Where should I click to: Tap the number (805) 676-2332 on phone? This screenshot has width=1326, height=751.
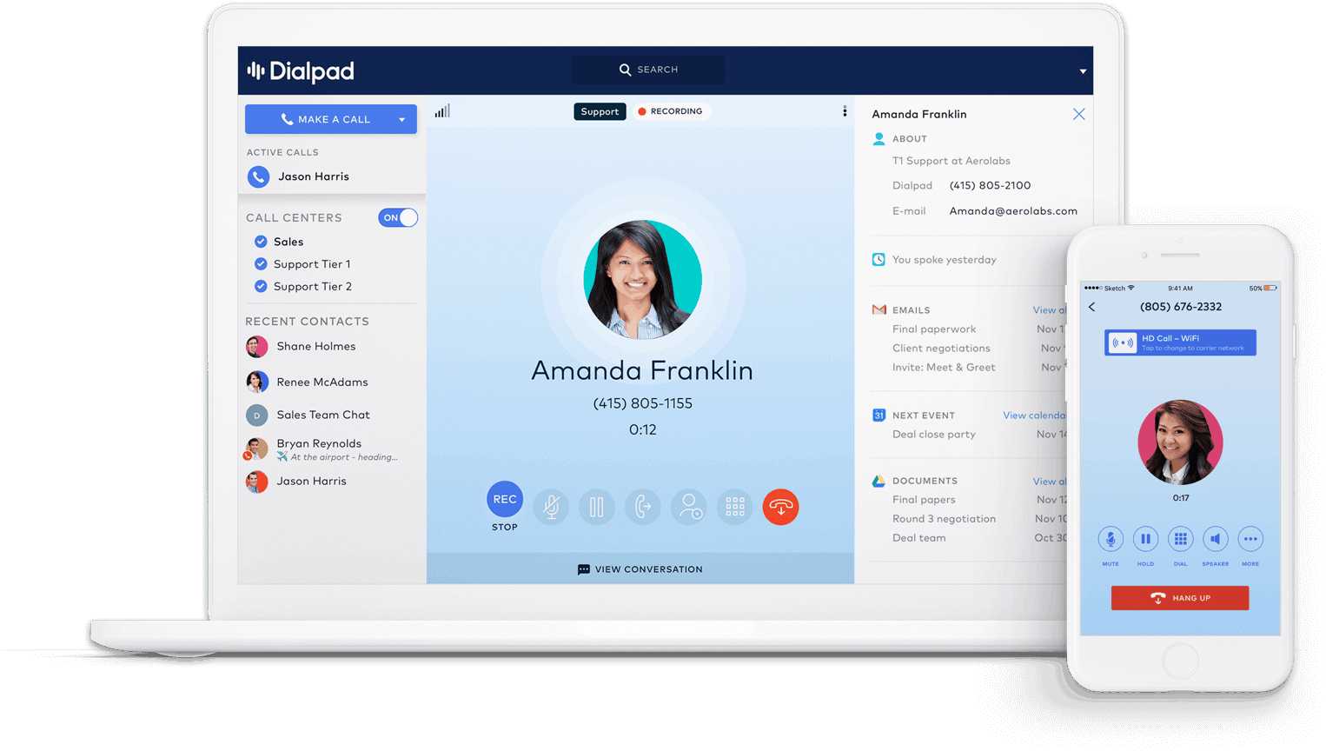(1181, 307)
